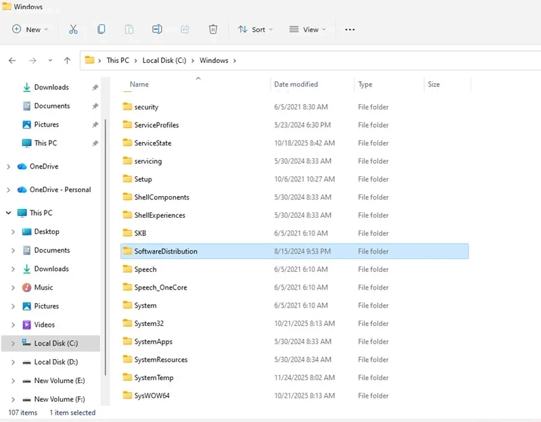
Task: Collapse the This PC tree node
Action: [8, 213]
